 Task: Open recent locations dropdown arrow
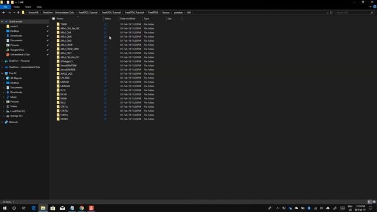(14, 12)
